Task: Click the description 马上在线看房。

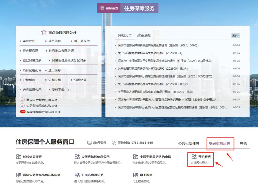Action: click(x=141, y=181)
